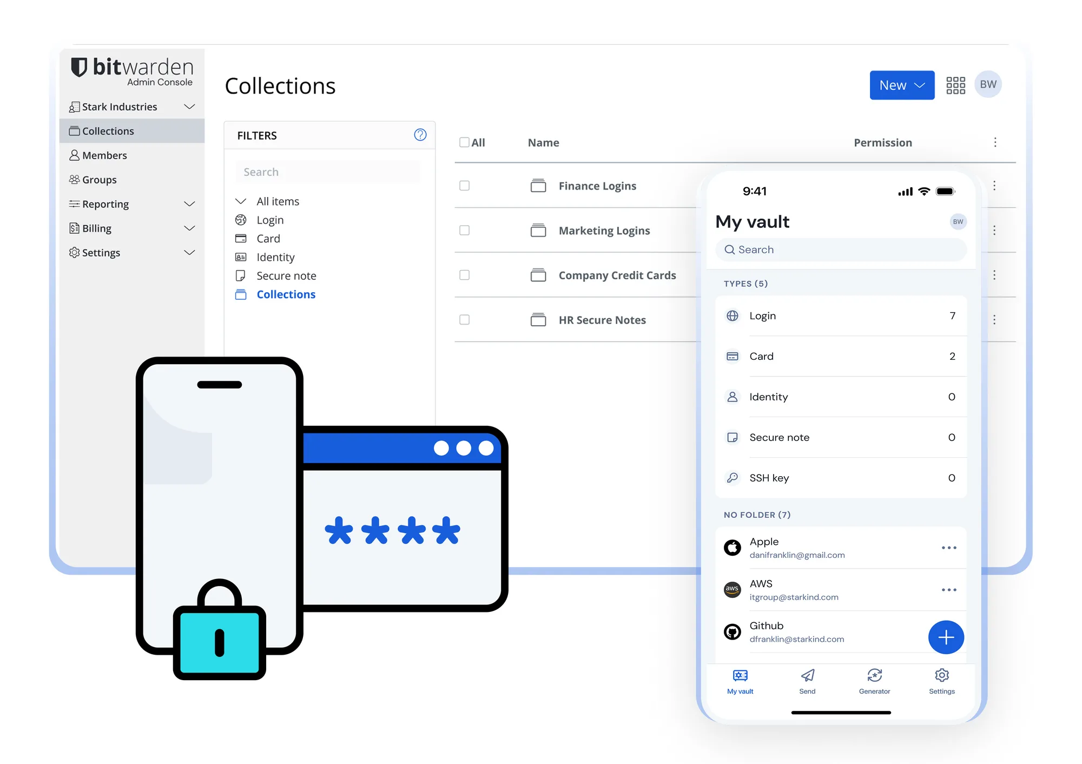This screenshot has height=764, width=1082.
Task: Tick the Finance Logins checkbox
Action: point(464,186)
